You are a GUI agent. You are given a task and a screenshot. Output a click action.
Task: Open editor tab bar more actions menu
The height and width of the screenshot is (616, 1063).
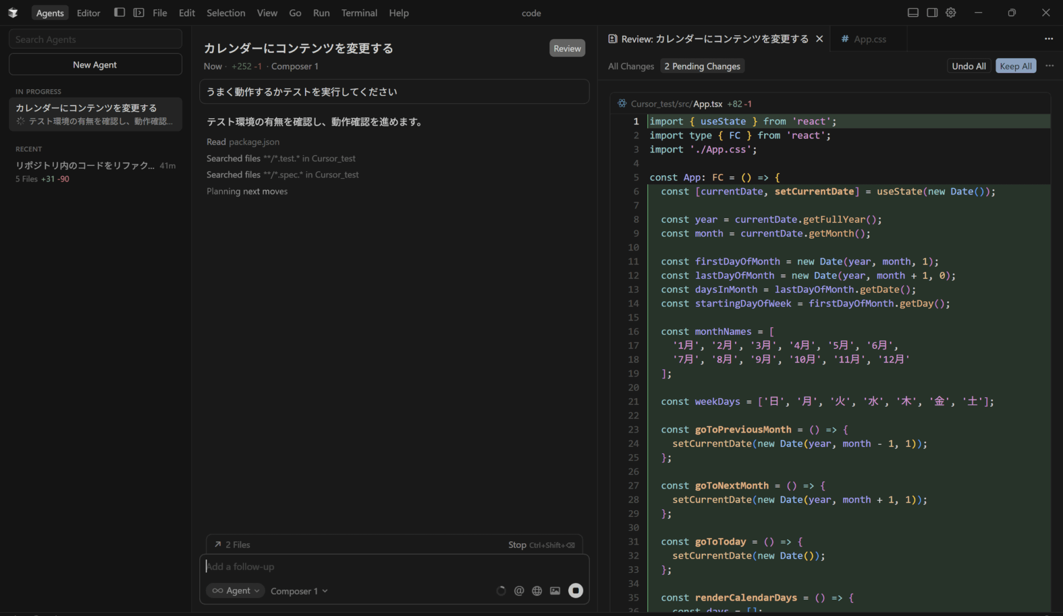pos(1048,39)
